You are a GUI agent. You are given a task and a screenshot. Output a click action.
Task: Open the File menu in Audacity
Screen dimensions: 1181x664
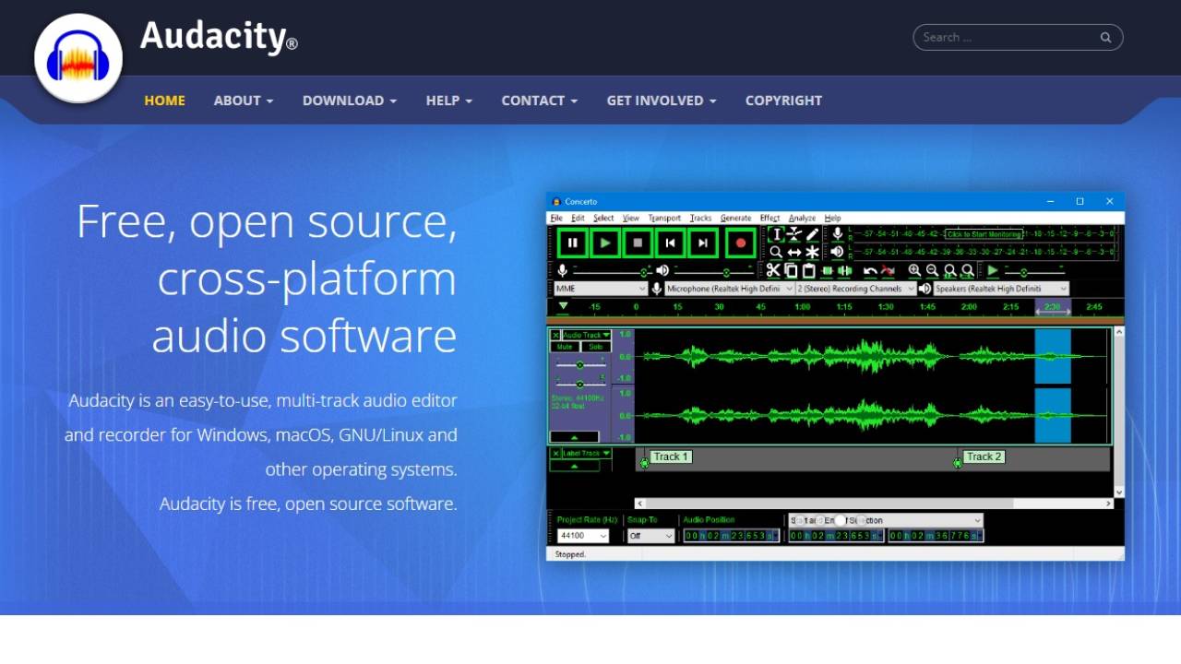[556, 219]
